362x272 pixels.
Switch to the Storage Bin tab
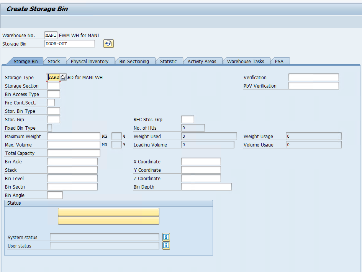pos(26,61)
